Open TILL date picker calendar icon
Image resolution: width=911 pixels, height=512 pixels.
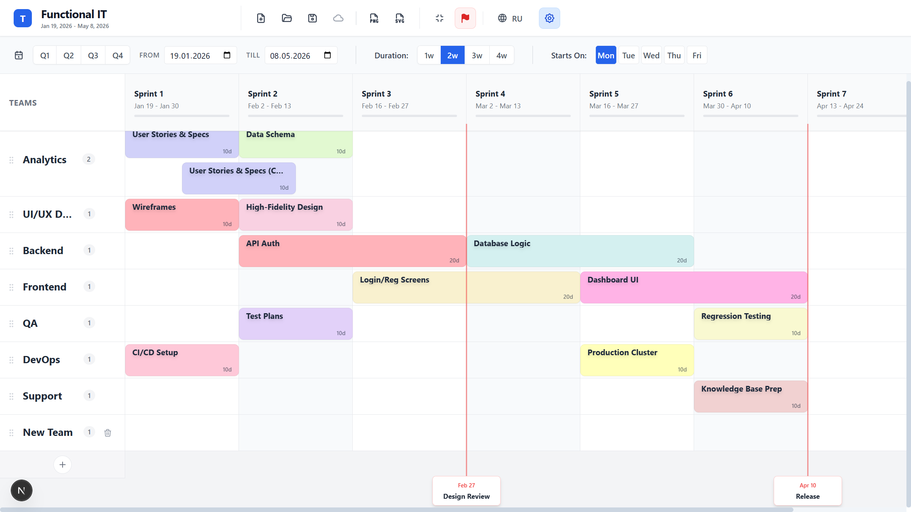pyautogui.click(x=327, y=55)
